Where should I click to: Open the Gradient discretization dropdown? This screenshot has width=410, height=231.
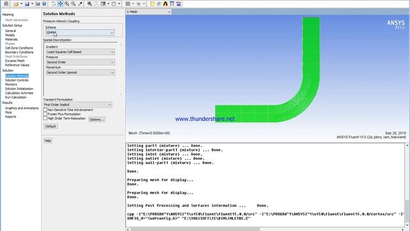tap(81, 52)
